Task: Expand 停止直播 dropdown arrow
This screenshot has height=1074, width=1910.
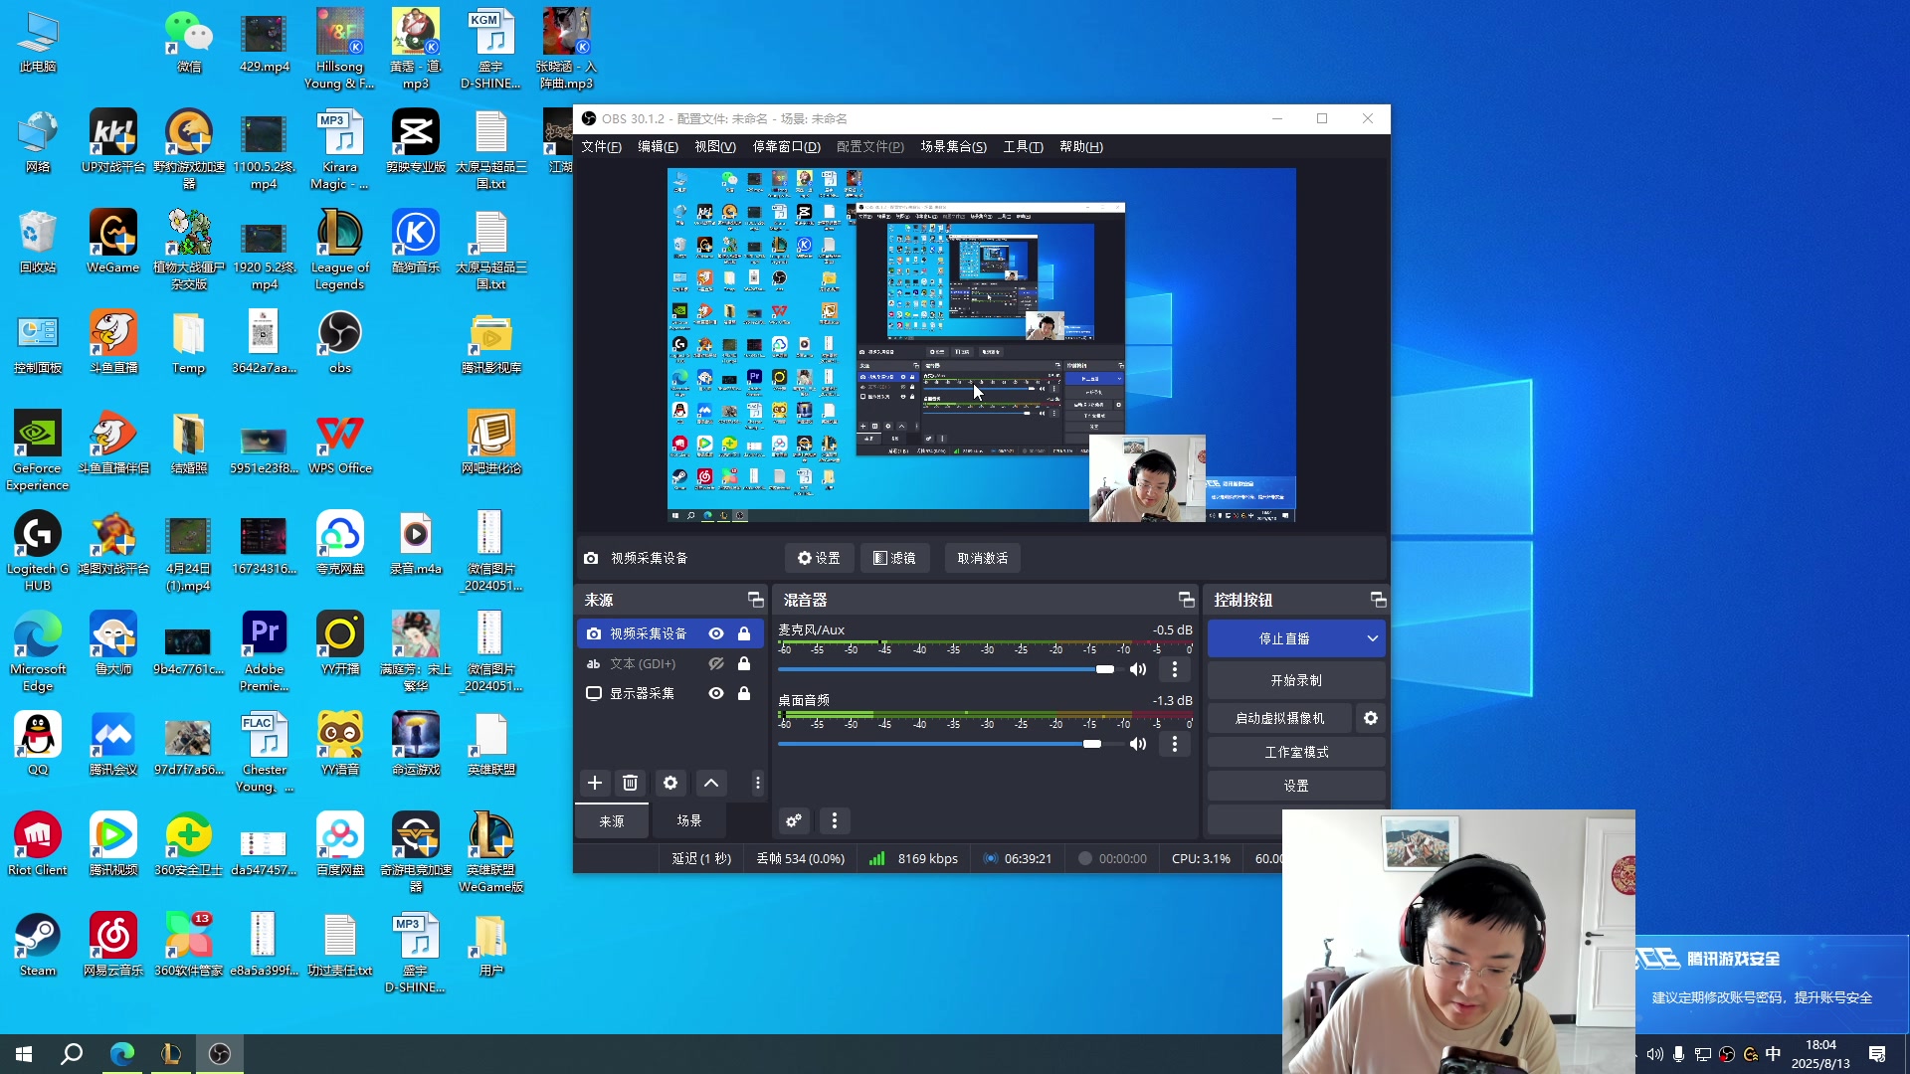Action: (x=1373, y=638)
